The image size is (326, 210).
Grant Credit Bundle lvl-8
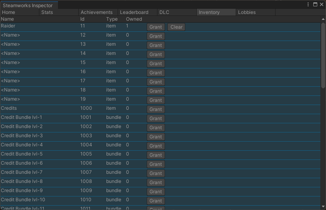click(x=156, y=183)
